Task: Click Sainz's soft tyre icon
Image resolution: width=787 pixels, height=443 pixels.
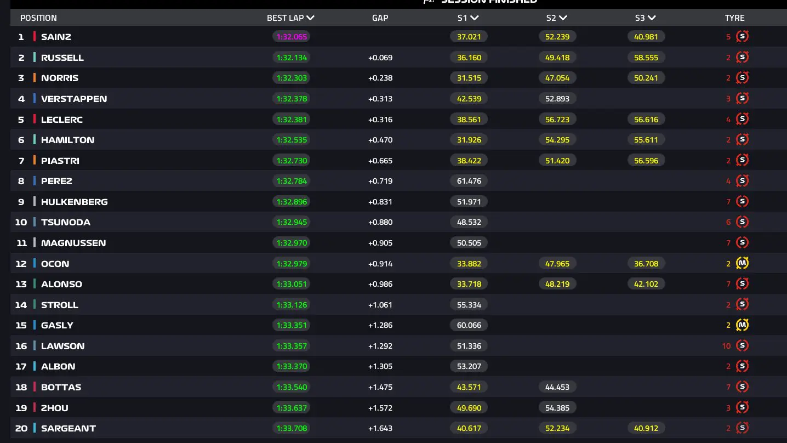Action: click(x=742, y=37)
